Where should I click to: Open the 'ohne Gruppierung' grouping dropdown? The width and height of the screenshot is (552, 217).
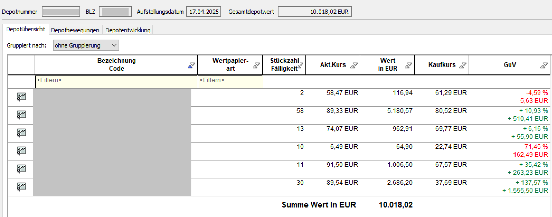tap(86, 45)
